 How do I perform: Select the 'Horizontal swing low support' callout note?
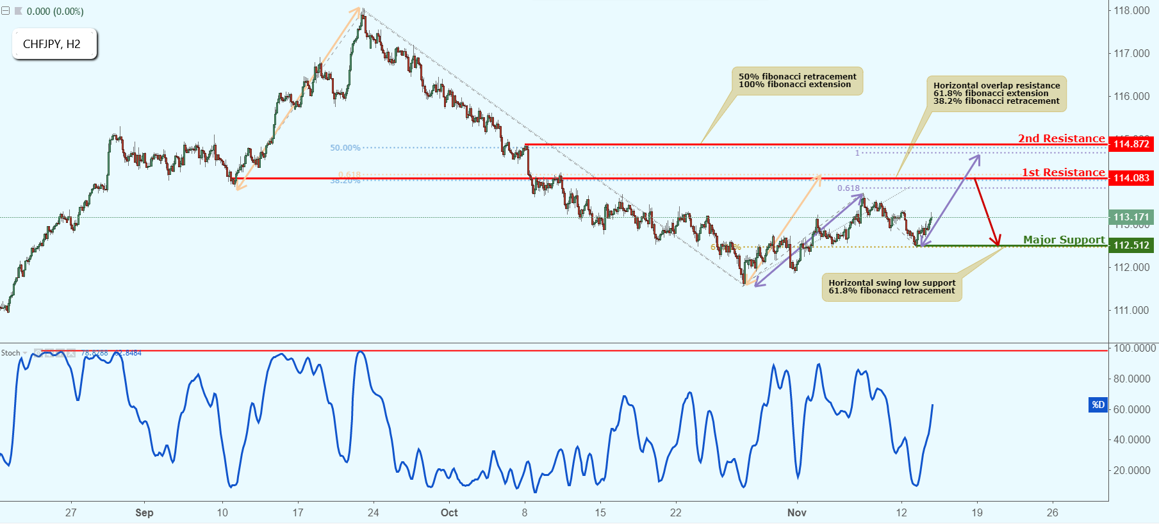pos(892,287)
